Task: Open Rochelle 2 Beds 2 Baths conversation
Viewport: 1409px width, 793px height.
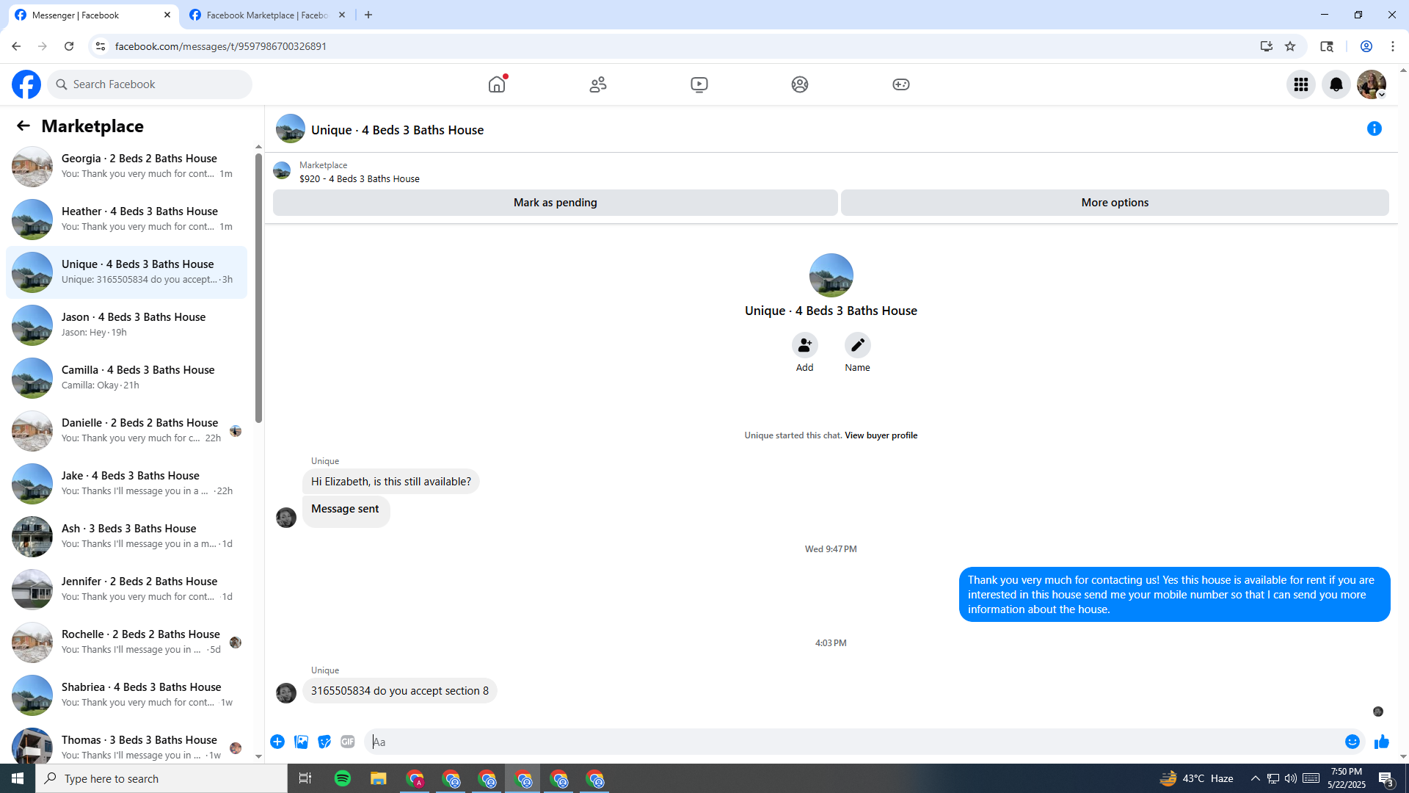Action: pyautogui.click(x=126, y=642)
